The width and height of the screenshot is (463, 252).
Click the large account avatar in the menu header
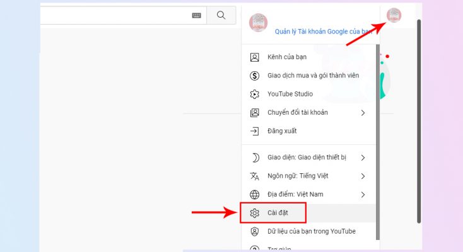258,23
